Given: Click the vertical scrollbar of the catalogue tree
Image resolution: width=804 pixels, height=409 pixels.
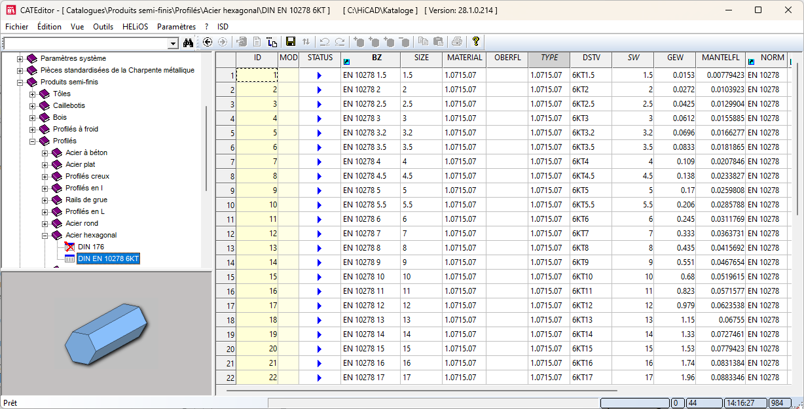Looking at the screenshot, I should [207, 149].
